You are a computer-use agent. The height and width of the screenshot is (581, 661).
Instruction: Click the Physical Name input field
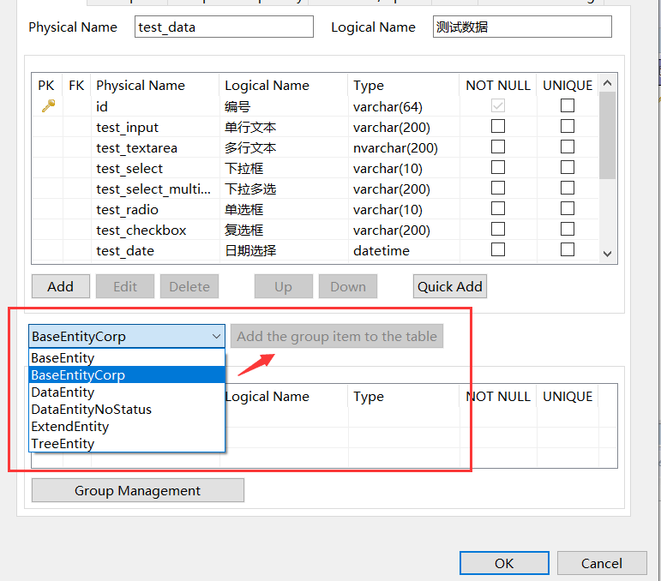224,27
